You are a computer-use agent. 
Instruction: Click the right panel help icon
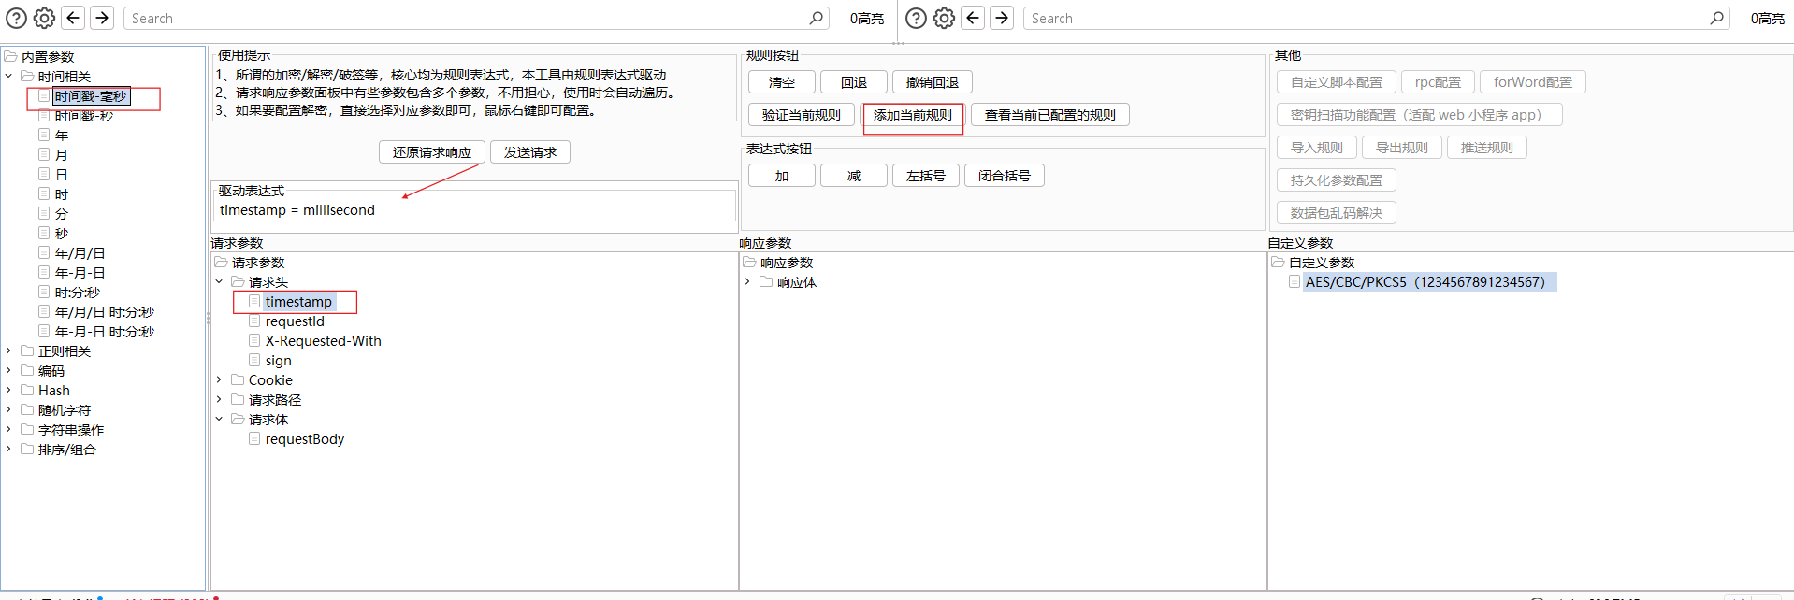[x=917, y=18]
